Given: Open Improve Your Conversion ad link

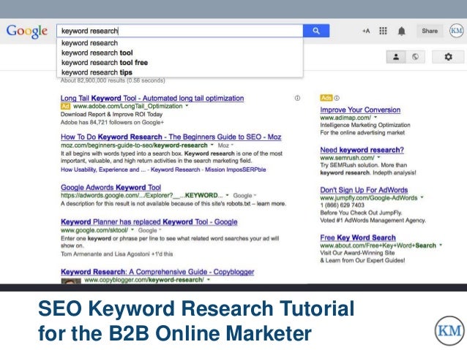Looking at the screenshot, I should (x=360, y=110).
